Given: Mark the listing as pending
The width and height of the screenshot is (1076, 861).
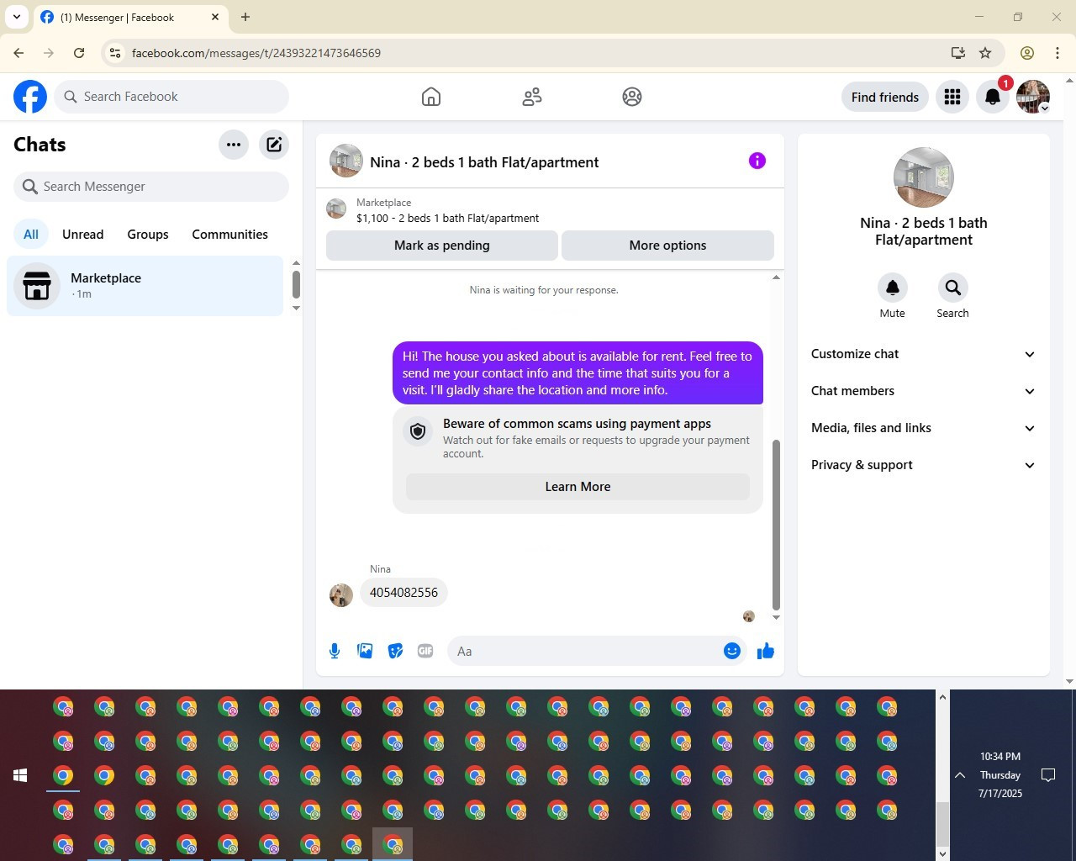Looking at the screenshot, I should coord(442,246).
